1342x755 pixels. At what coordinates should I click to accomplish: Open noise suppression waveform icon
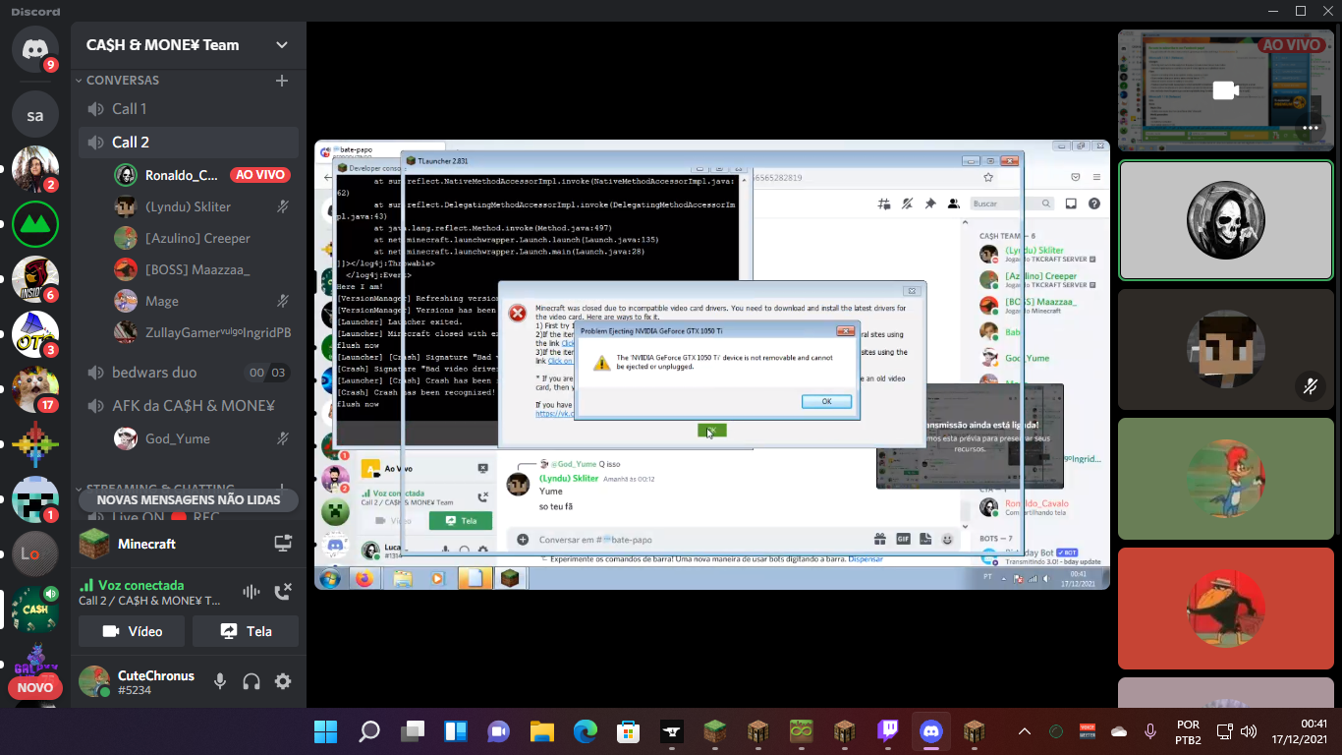tap(252, 592)
